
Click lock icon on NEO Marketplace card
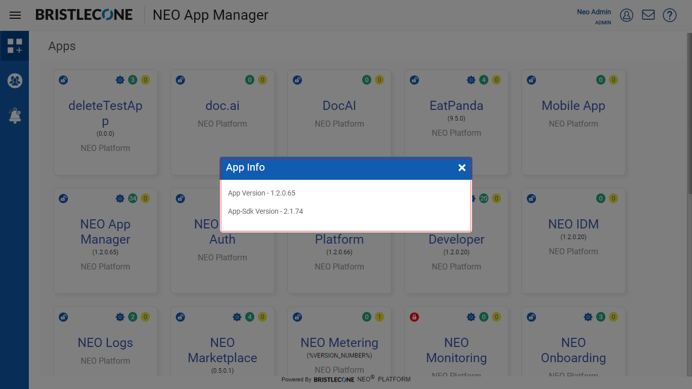(180, 317)
